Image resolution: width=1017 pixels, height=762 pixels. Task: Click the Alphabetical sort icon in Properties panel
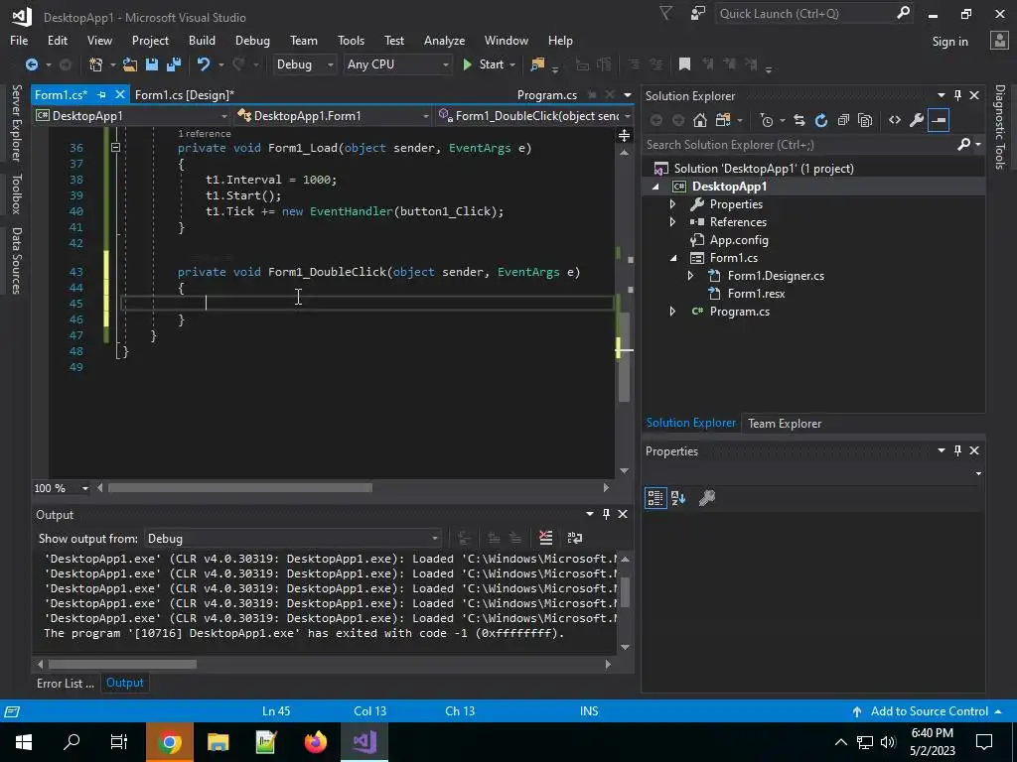click(x=678, y=498)
